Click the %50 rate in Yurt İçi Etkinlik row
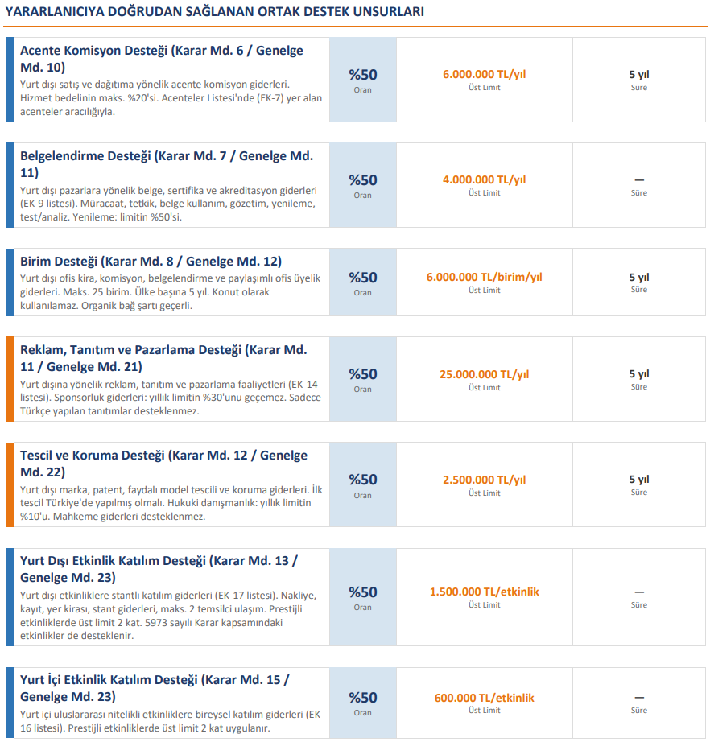 [362, 698]
